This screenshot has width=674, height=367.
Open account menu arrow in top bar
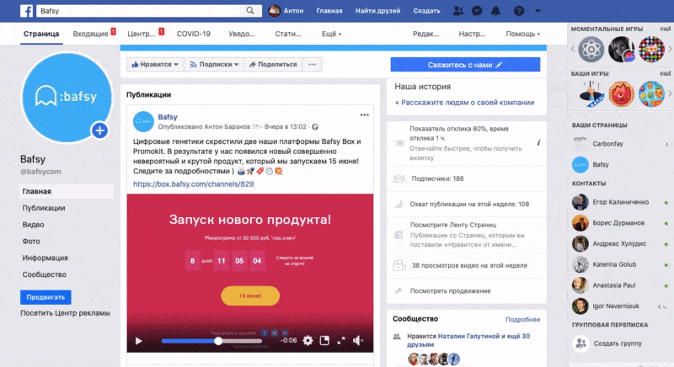pyautogui.click(x=538, y=11)
